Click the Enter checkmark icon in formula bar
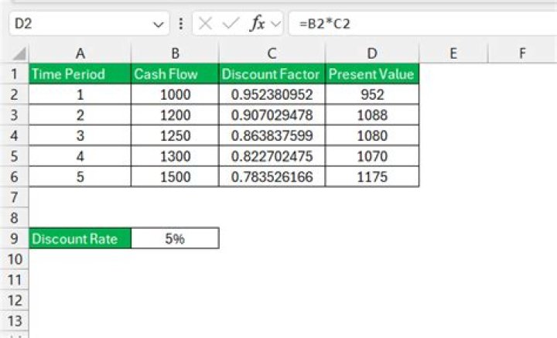 (230, 24)
